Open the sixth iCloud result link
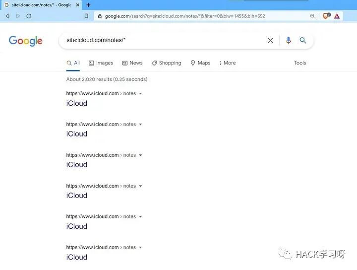The width and height of the screenshot is (357, 270). pos(77,257)
